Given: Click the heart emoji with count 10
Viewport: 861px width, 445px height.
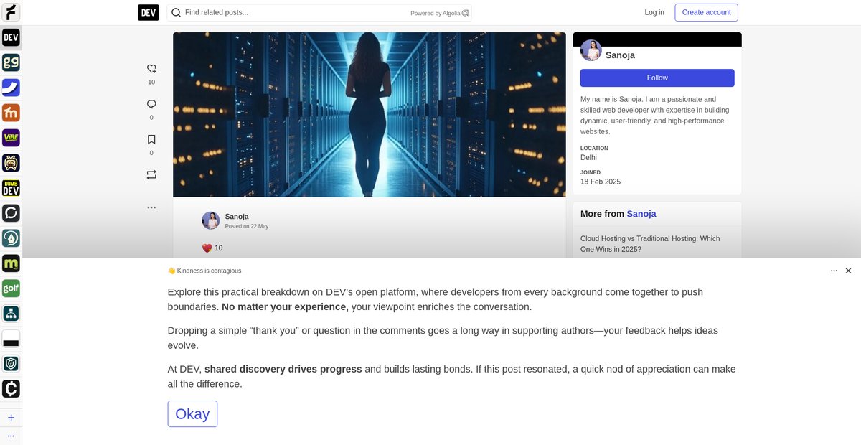Looking at the screenshot, I should pyautogui.click(x=212, y=248).
